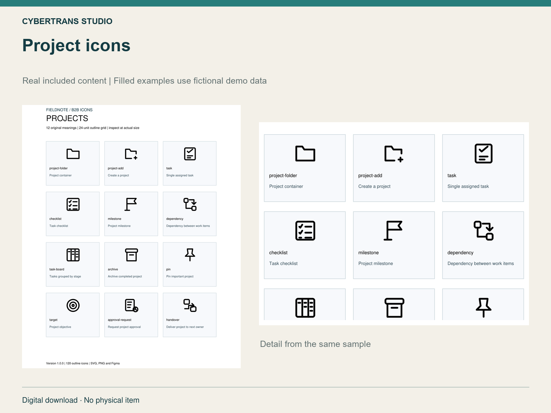Image resolution: width=551 pixels, height=413 pixels.
Task: Click the 'Project objective' description
Action: (x=60, y=327)
